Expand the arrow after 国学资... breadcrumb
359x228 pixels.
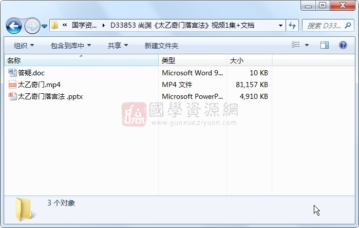point(104,25)
